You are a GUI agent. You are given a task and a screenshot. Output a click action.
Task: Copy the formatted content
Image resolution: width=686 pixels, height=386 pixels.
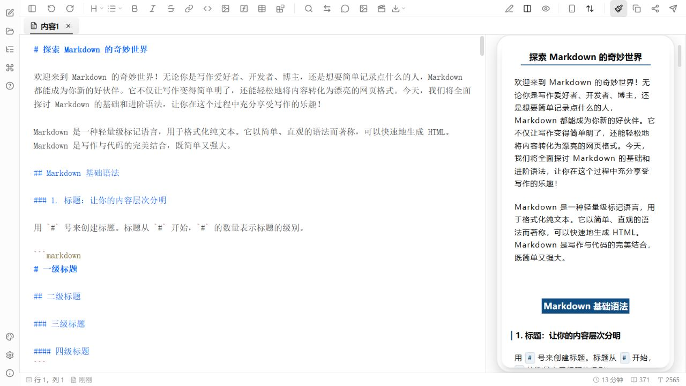pyautogui.click(x=637, y=9)
